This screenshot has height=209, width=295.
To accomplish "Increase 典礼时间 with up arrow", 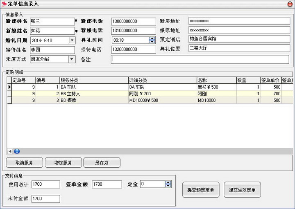I will click(152, 38).
